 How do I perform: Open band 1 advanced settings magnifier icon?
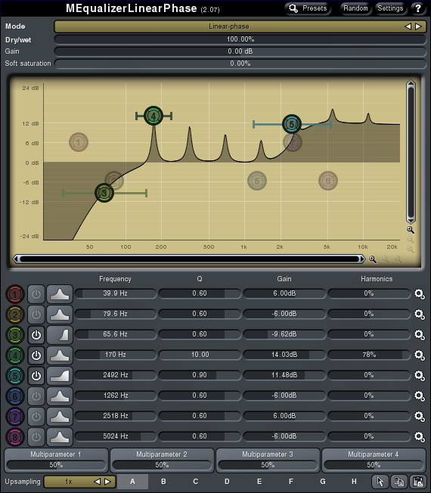(x=420, y=294)
